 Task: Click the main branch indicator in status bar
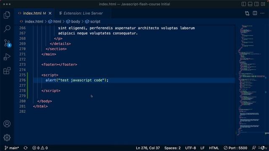tap(11, 148)
